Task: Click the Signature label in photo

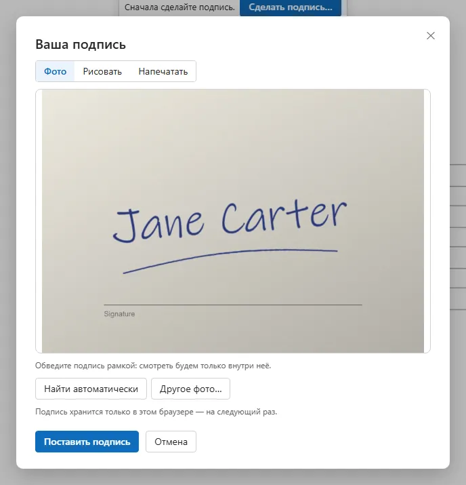Action: (119, 314)
